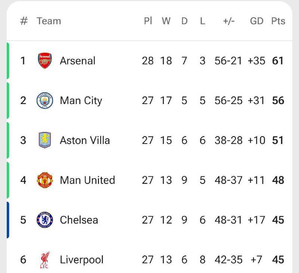Tap the Liverpool LFC badge

pos(45,260)
